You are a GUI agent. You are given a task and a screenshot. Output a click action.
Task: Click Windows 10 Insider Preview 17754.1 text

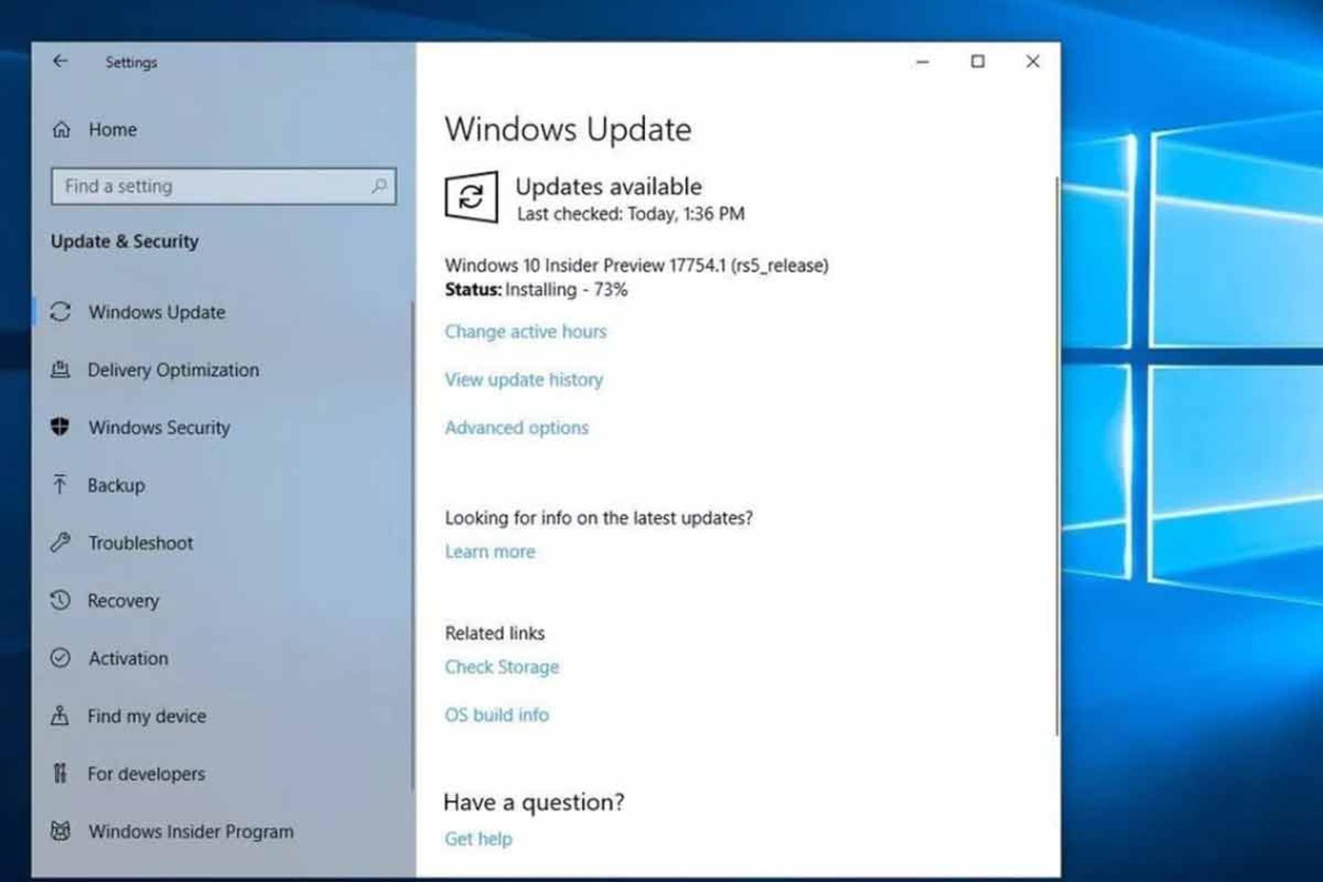click(x=637, y=265)
